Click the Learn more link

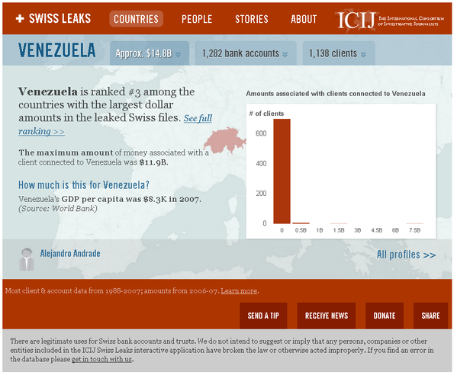click(239, 291)
